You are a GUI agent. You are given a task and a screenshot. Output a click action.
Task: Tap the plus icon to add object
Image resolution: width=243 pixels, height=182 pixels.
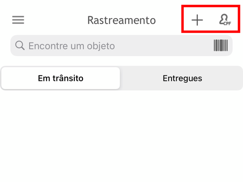coord(197,20)
